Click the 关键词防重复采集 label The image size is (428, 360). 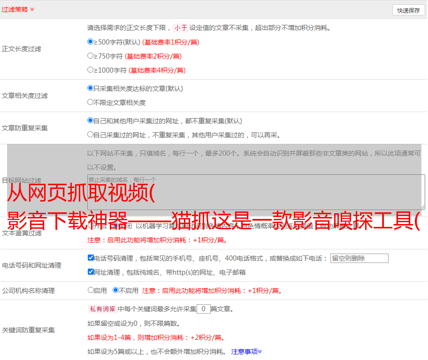(28, 330)
